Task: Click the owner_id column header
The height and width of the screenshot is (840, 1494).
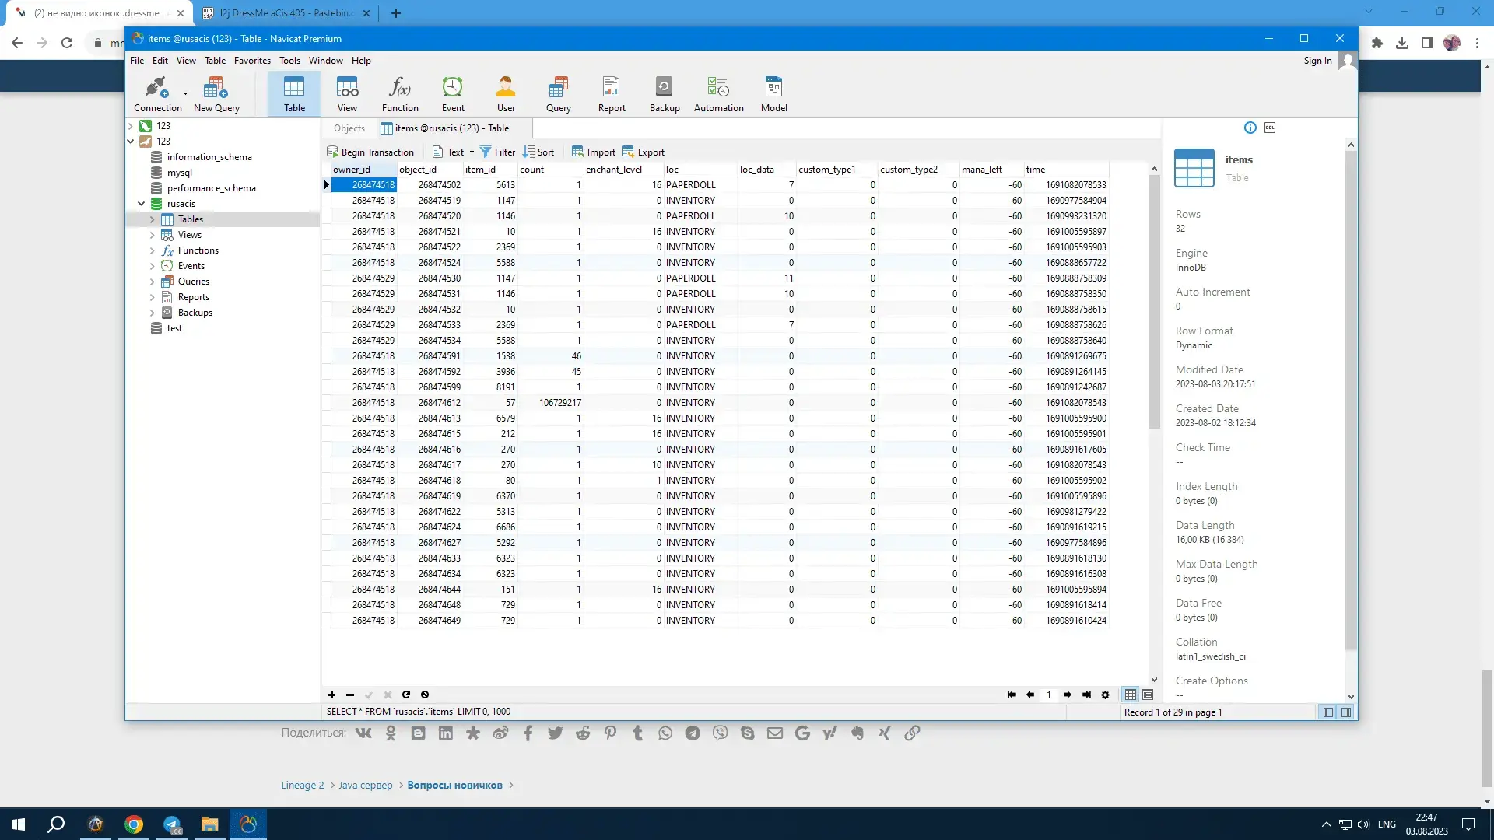Action: click(354, 168)
